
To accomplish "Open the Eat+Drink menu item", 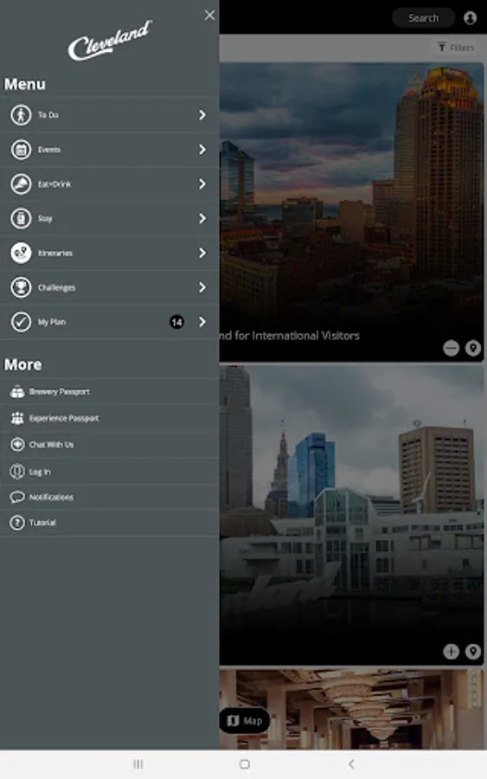I will 109,183.
